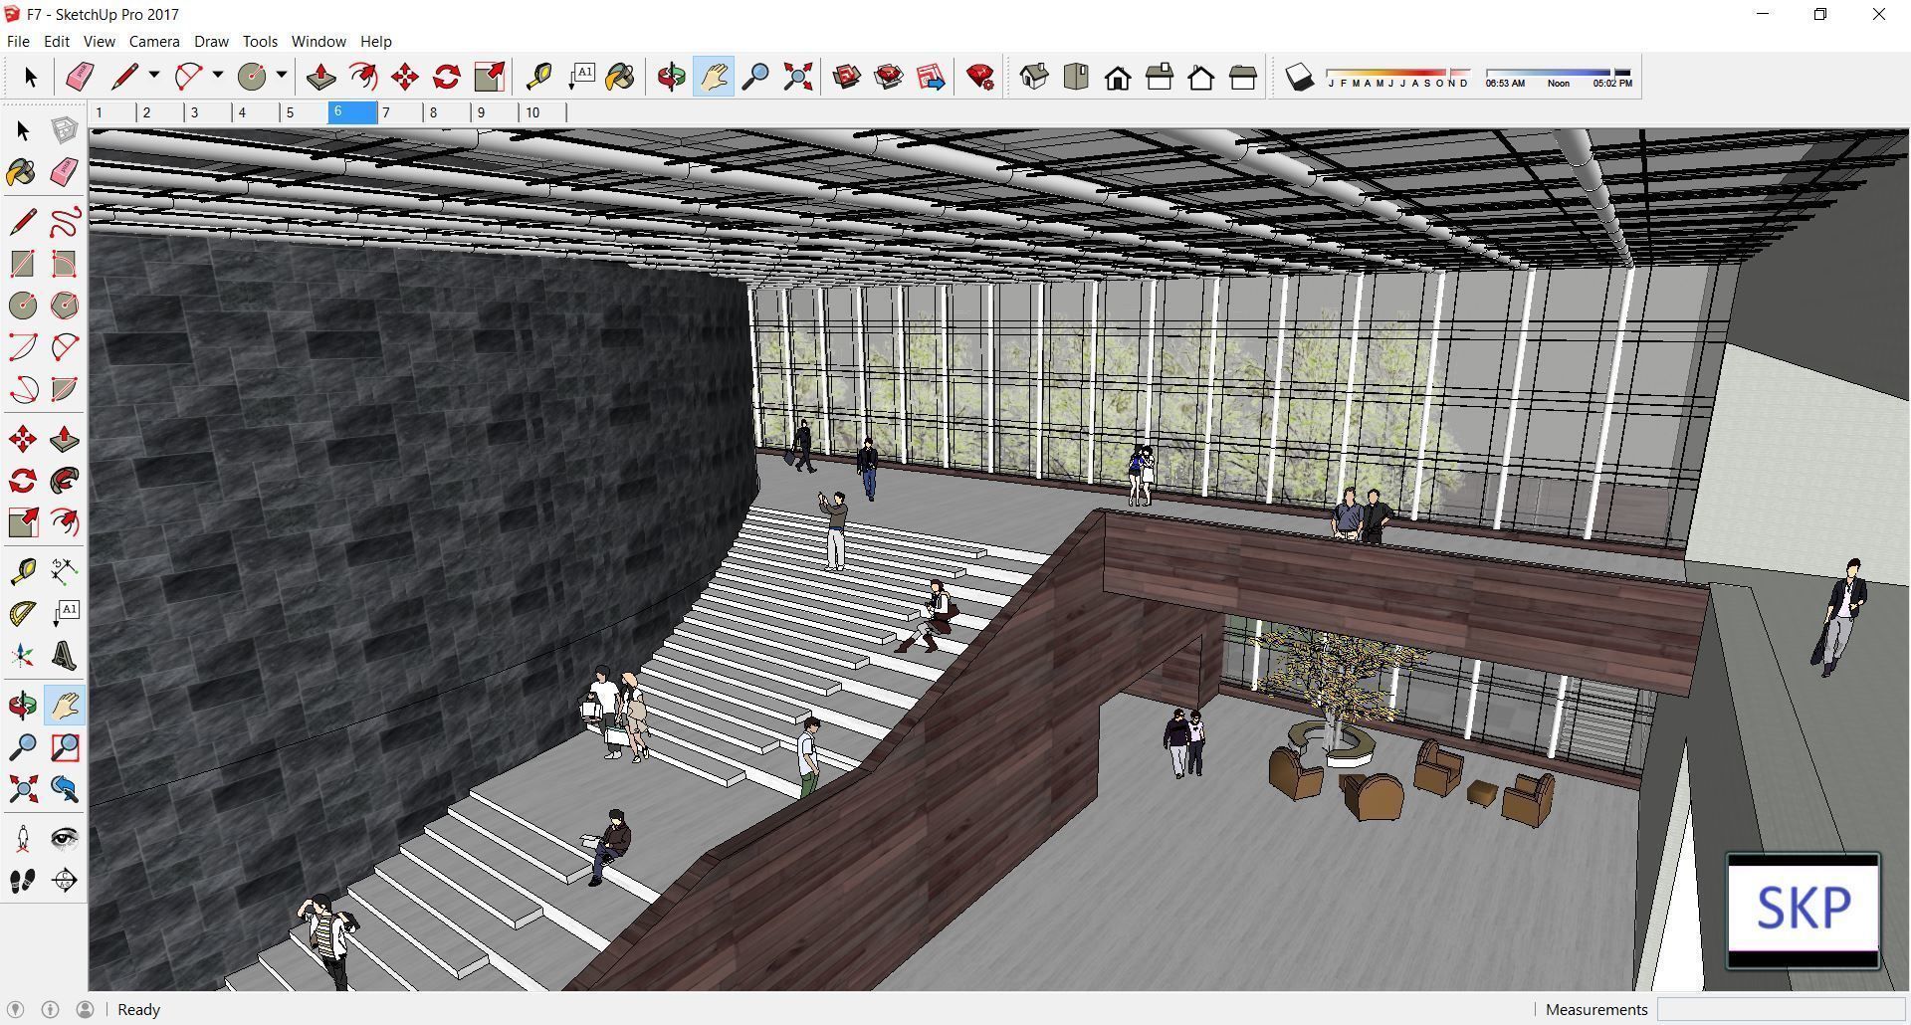The width and height of the screenshot is (1911, 1025).
Task: Select the Axes tool
Action: coord(23,655)
